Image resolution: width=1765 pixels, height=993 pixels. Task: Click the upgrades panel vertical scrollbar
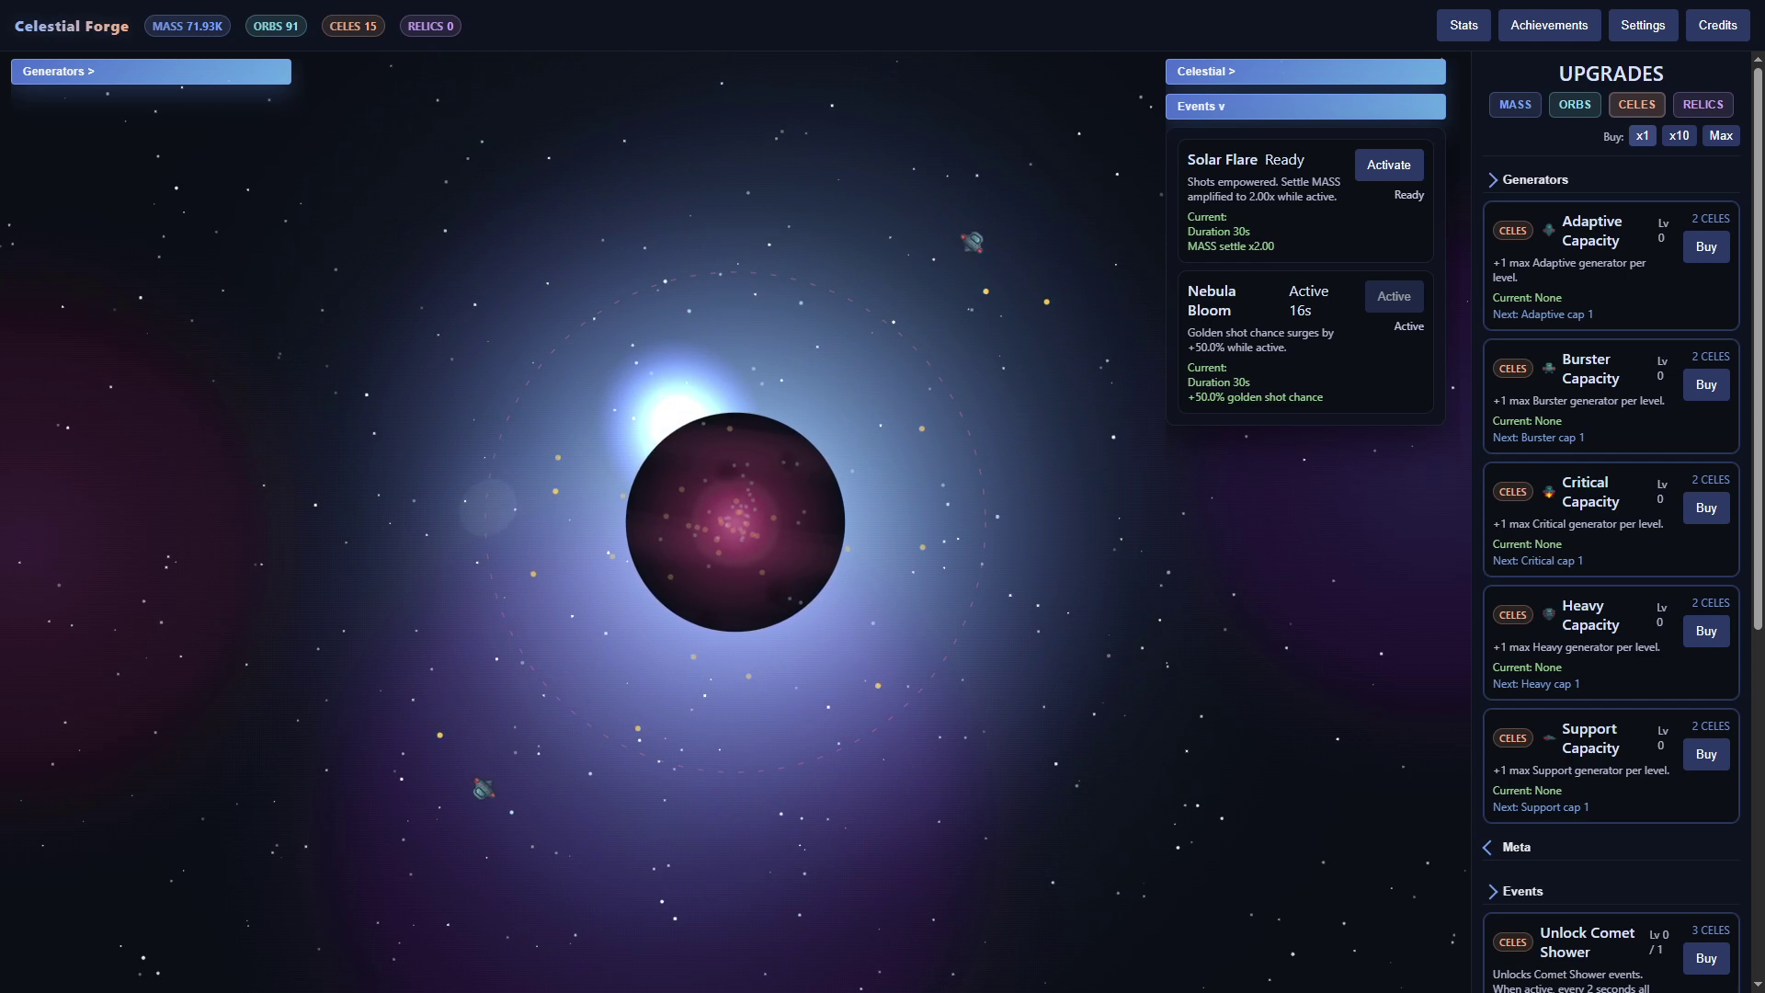tap(1758, 349)
